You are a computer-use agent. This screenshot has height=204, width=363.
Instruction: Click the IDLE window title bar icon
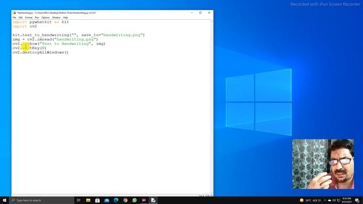(x=14, y=12)
